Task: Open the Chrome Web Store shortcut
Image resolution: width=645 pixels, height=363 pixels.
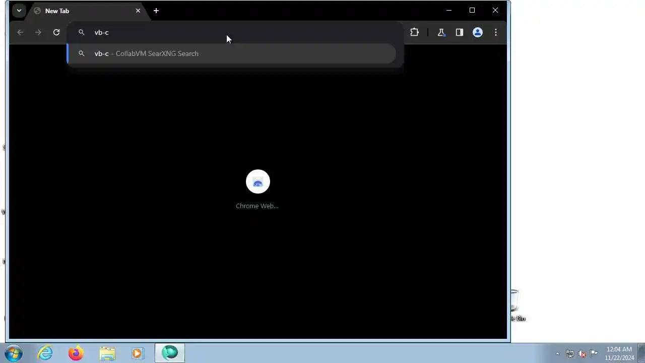Action: pos(258,181)
